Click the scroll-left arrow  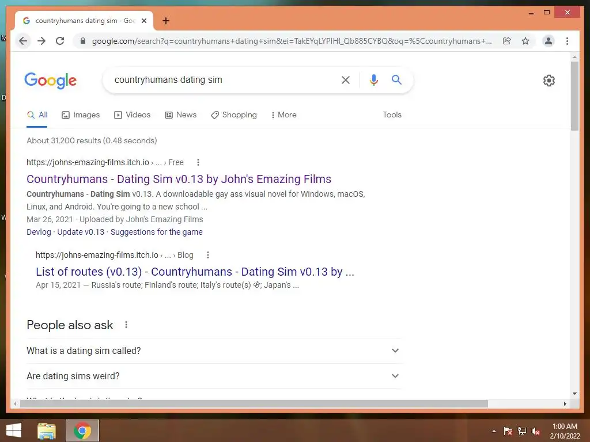[15, 403]
